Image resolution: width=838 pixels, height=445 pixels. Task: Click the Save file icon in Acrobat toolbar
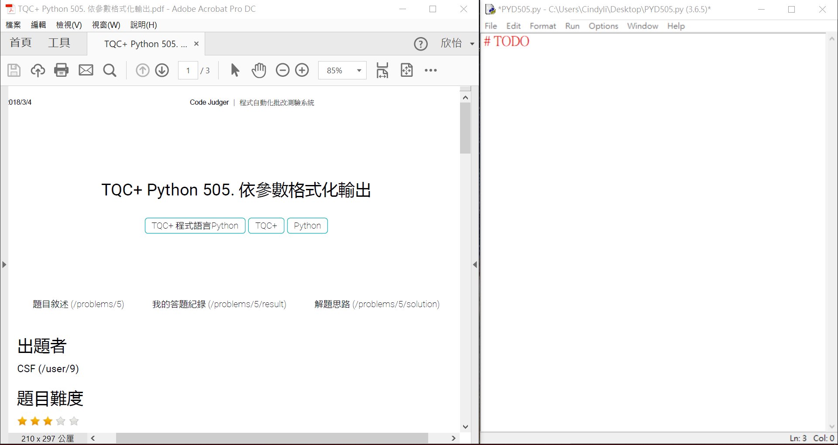click(x=14, y=70)
